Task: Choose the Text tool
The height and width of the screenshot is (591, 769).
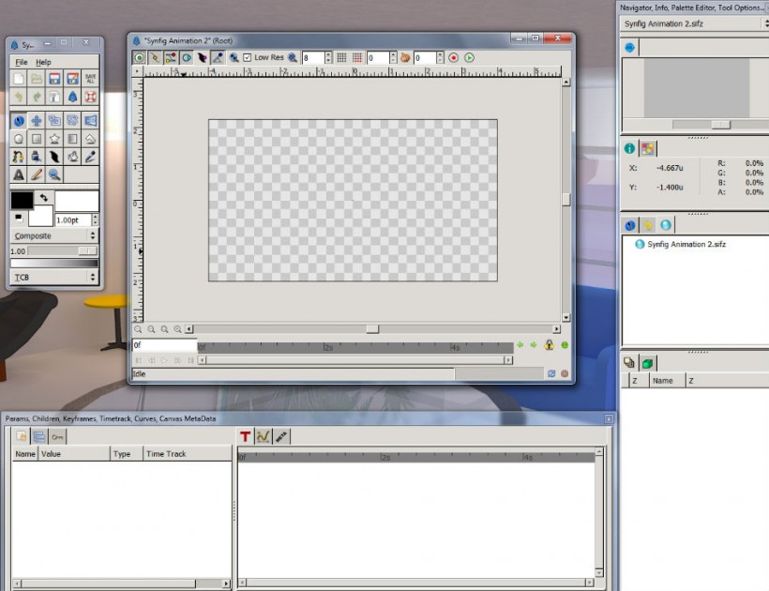Action: 18,174
